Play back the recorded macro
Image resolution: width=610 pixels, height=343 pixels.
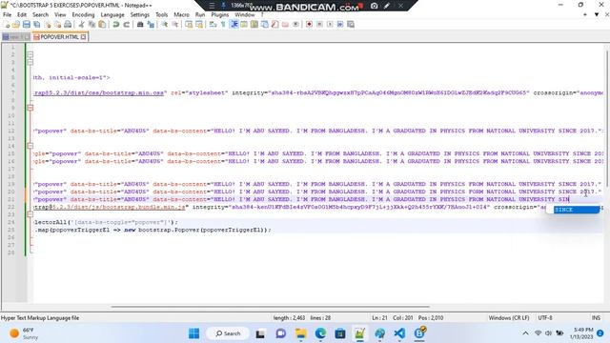pyautogui.click(x=330, y=25)
